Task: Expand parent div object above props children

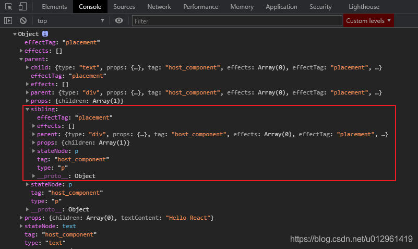Action: click(28, 92)
